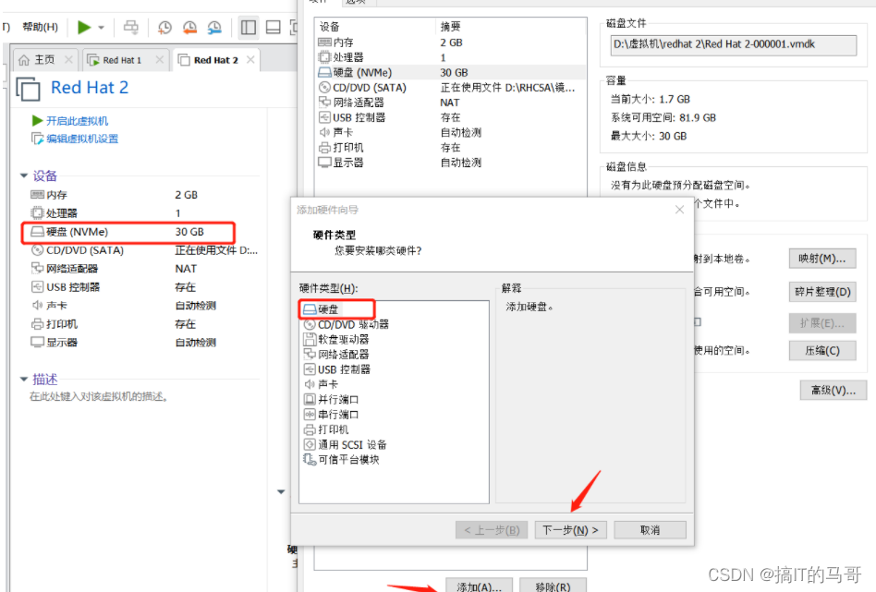
Task: Collapse the 描述 section
Action: 24,380
